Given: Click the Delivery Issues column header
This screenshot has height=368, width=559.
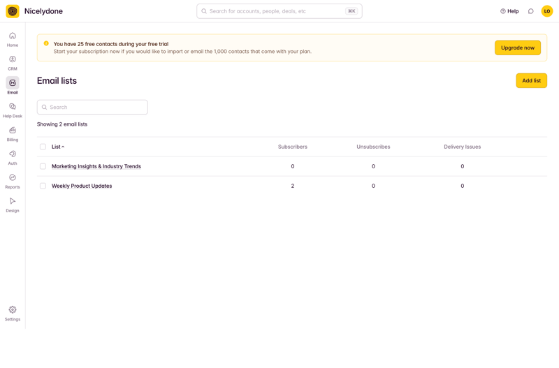Looking at the screenshot, I should click(x=463, y=147).
